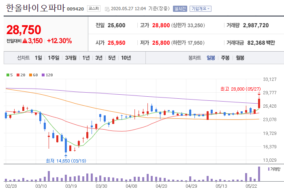Click the 23,078 price axis label

coord(270,119)
